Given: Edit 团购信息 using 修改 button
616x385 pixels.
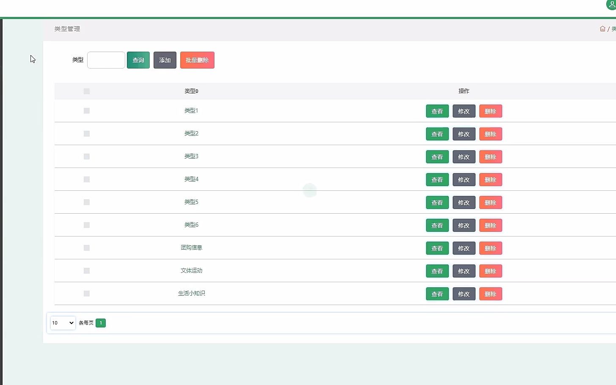Looking at the screenshot, I should [x=464, y=248].
